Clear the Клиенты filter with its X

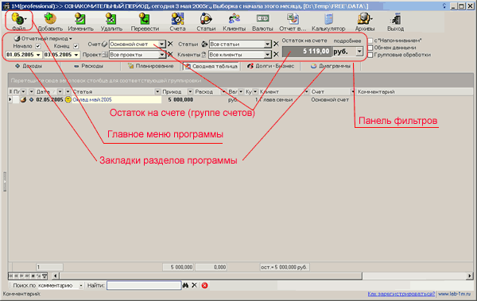point(276,55)
